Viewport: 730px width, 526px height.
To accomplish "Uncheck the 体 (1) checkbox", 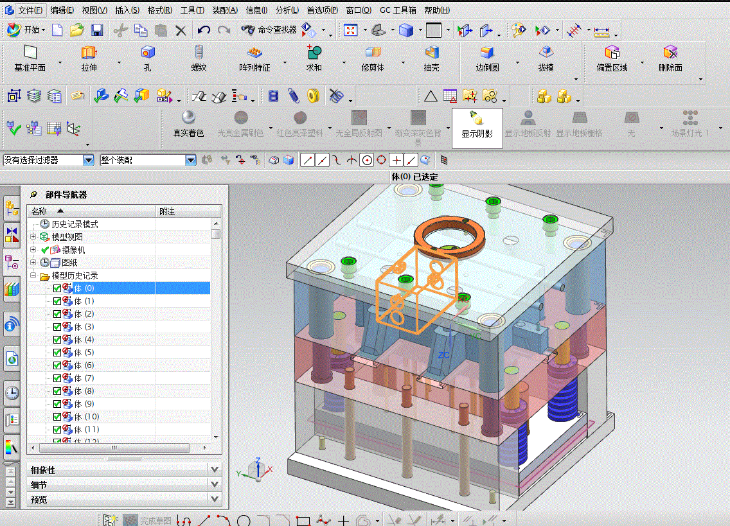I will click(57, 301).
